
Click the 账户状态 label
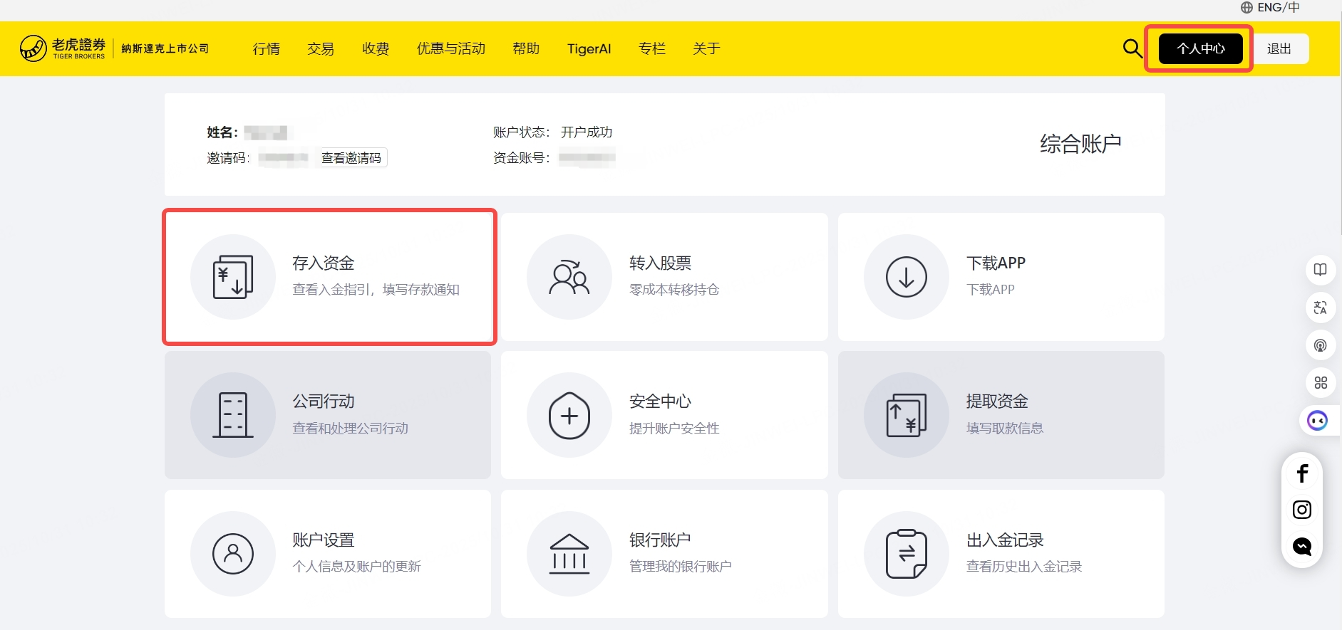pyautogui.click(x=522, y=132)
